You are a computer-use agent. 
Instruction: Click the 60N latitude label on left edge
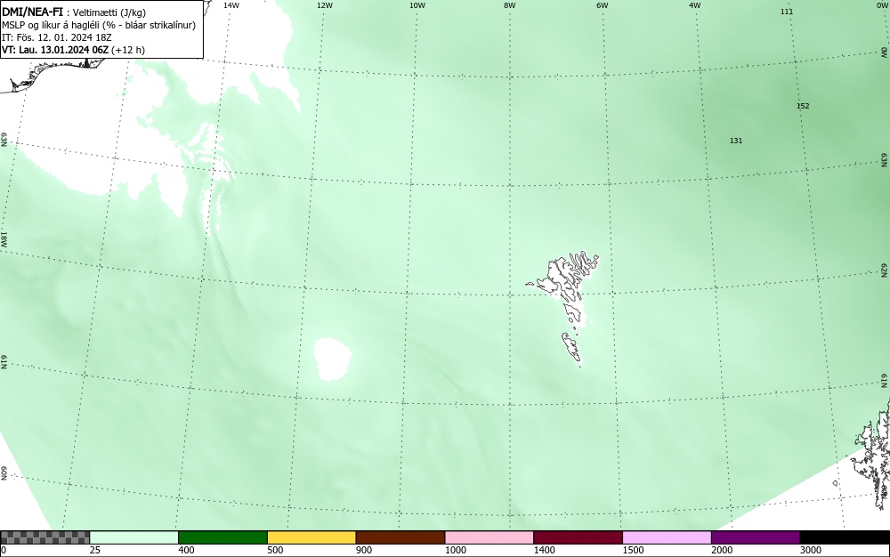coord(4,474)
